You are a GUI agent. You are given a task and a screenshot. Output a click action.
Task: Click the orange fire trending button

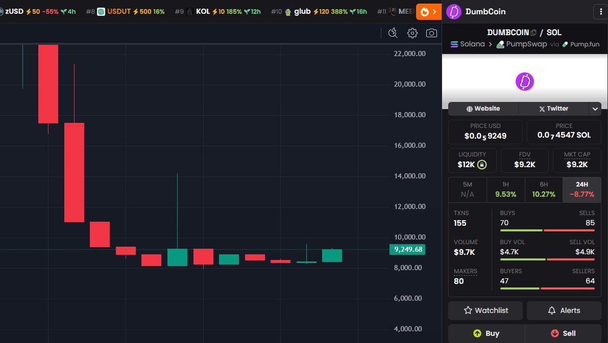pyautogui.click(x=428, y=12)
